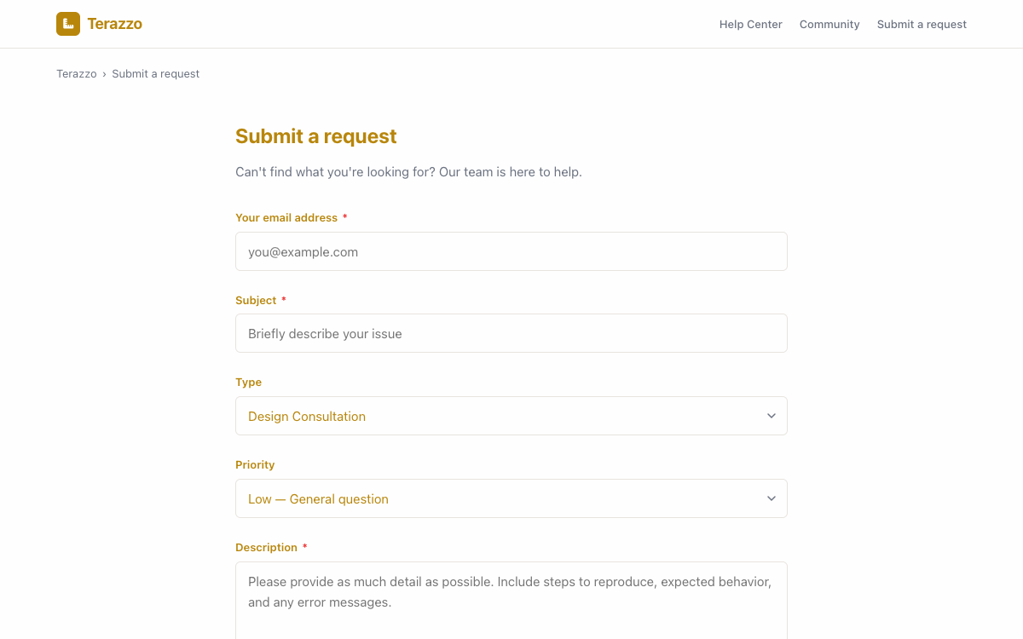Go to the Community page

click(x=829, y=25)
